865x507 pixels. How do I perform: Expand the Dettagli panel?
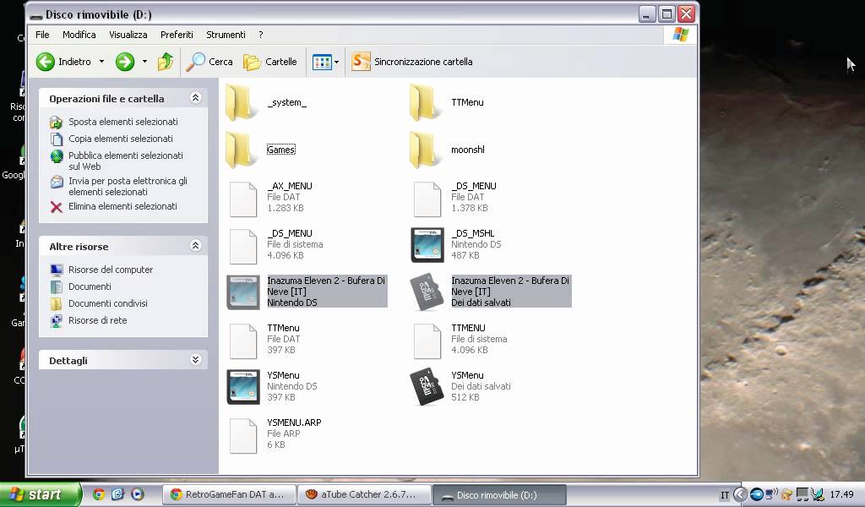tap(195, 360)
